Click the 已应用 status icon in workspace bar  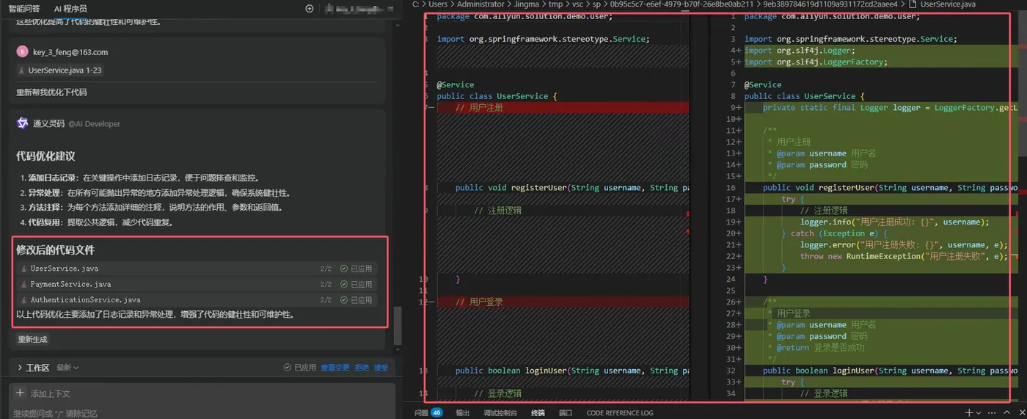[288, 368]
